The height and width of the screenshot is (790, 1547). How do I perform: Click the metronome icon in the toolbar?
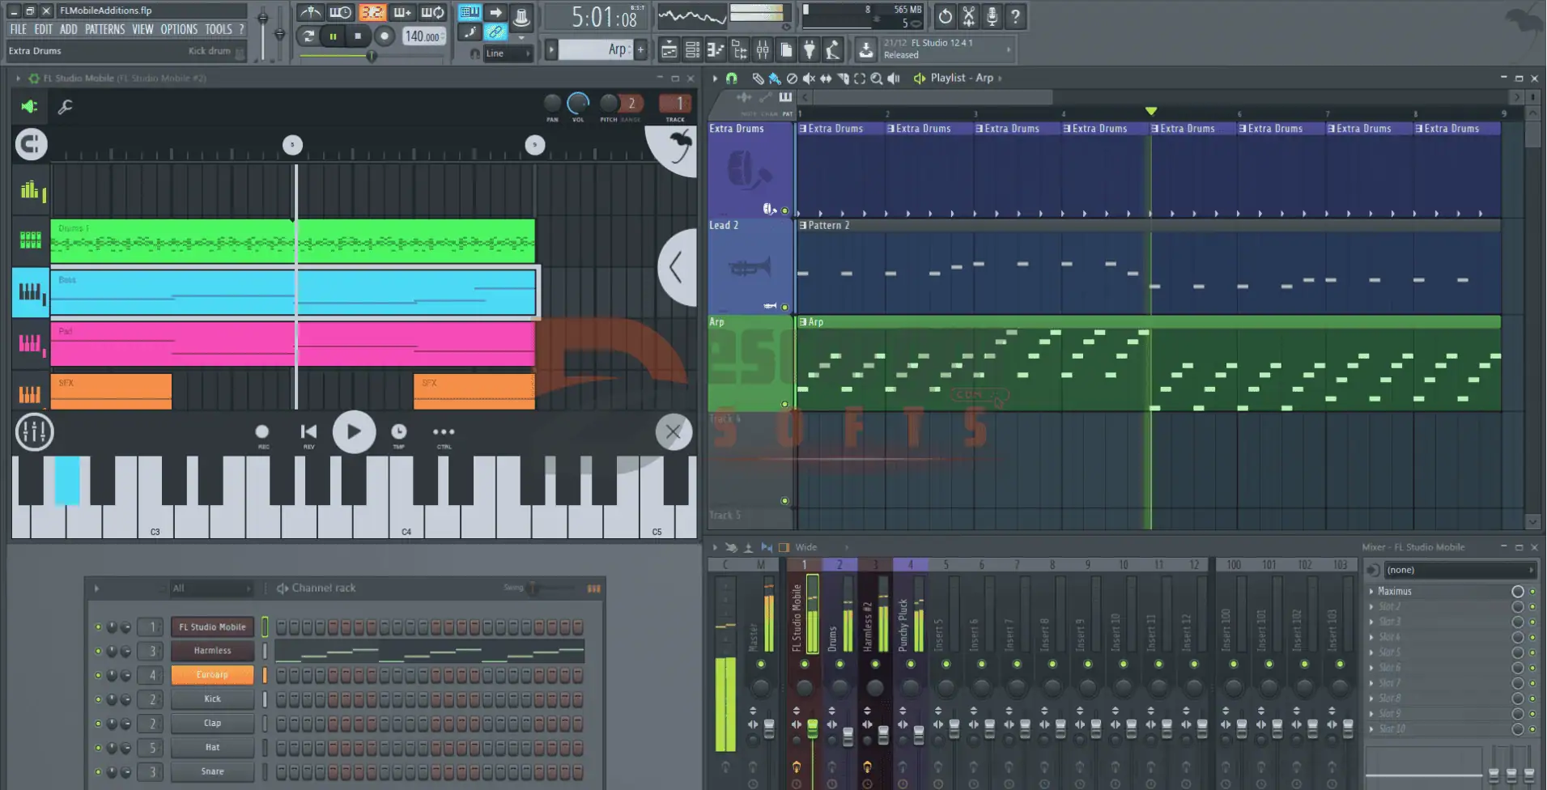pyautogui.click(x=310, y=12)
